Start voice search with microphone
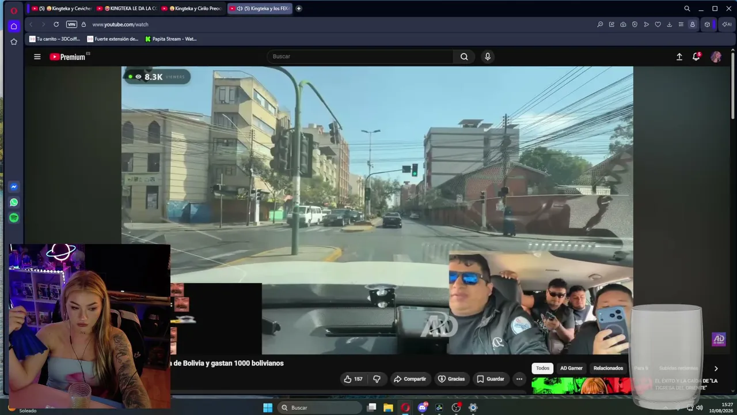 (x=488, y=56)
